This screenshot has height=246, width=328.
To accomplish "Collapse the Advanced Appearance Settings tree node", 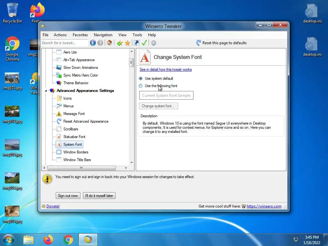I will pos(46,91).
